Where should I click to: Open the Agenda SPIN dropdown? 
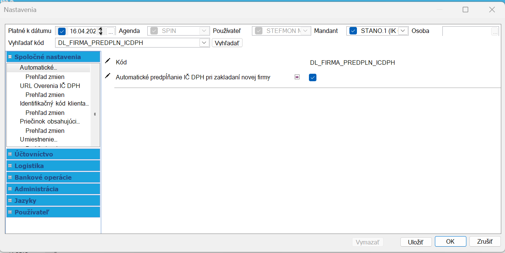pos(204,31)
